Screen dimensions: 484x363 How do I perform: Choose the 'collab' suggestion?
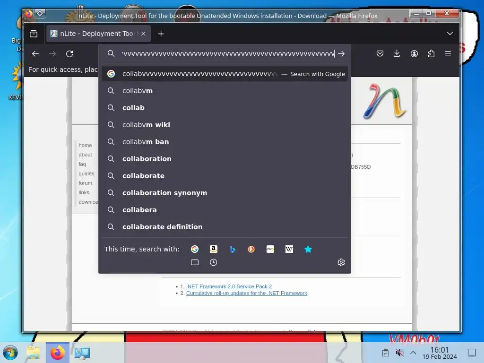(225, 108)
